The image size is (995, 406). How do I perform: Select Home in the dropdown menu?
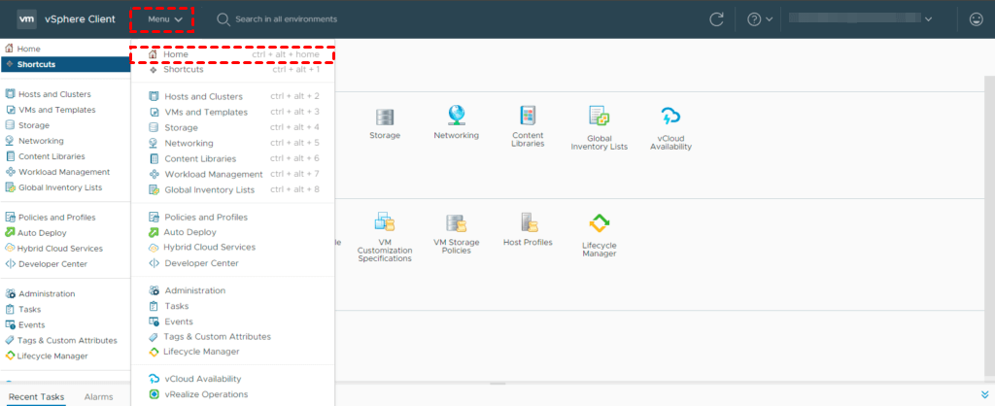(x=233, y=54)
